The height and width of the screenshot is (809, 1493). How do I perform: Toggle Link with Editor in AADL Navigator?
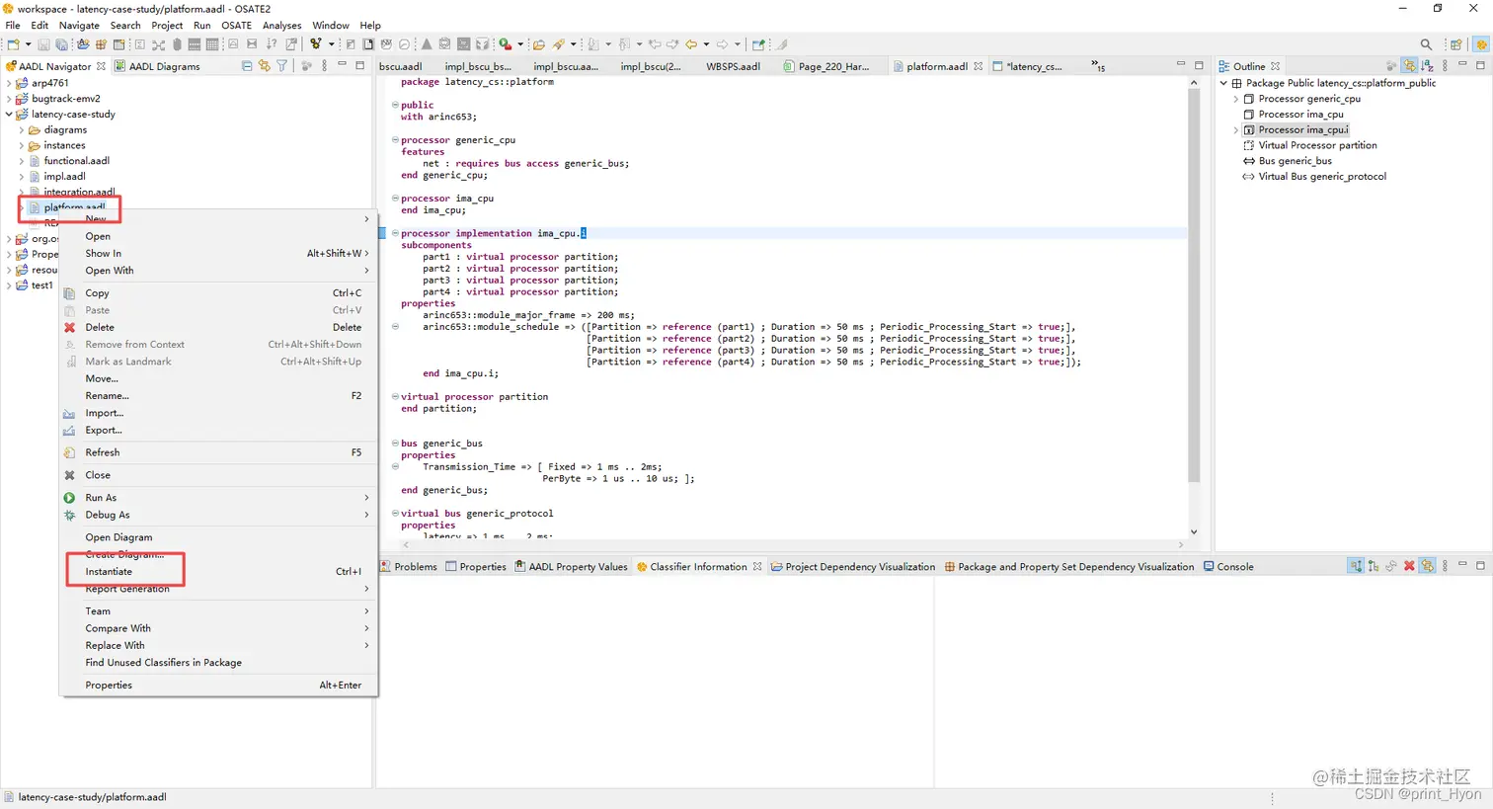click(264, 66)
